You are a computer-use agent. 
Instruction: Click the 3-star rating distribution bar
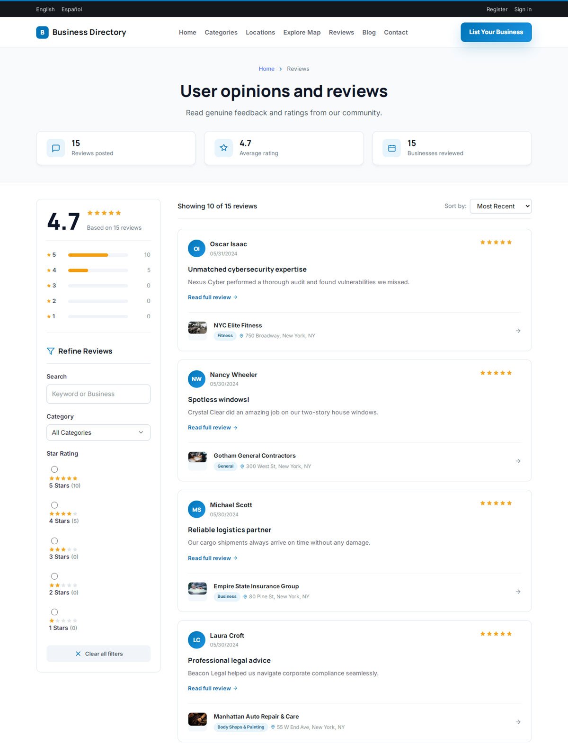pos(98,286)
